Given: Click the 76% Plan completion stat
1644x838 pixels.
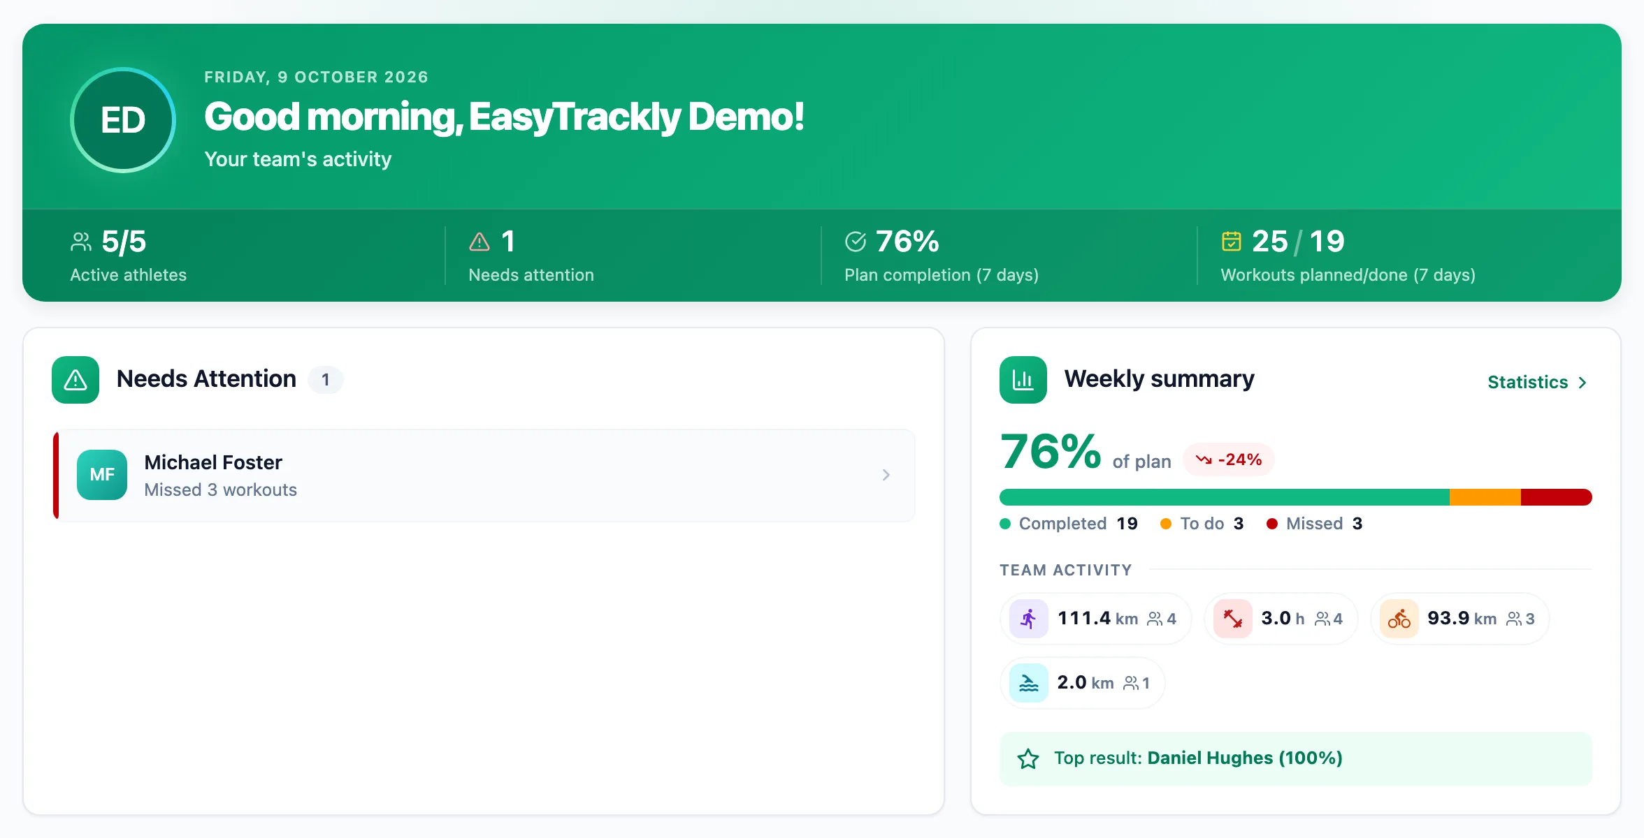Looking at the screenshot, I should tap(942, 256).
